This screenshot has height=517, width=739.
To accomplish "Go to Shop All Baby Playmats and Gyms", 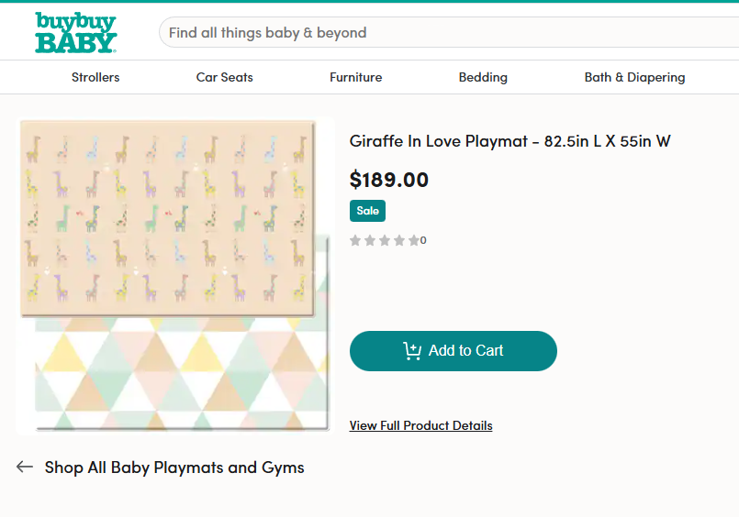I will [174, 467].
